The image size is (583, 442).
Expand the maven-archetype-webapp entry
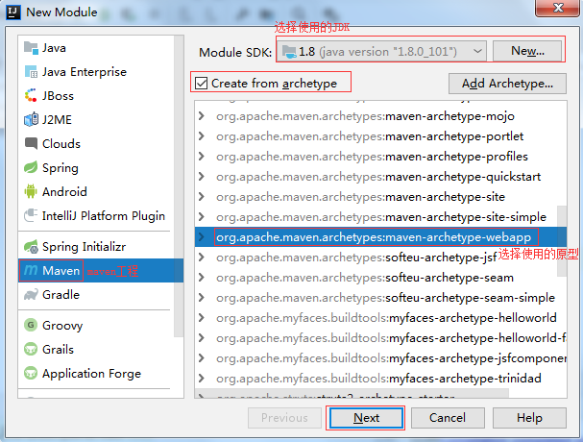point(202,237)
